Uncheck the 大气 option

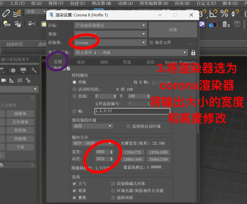74,183
